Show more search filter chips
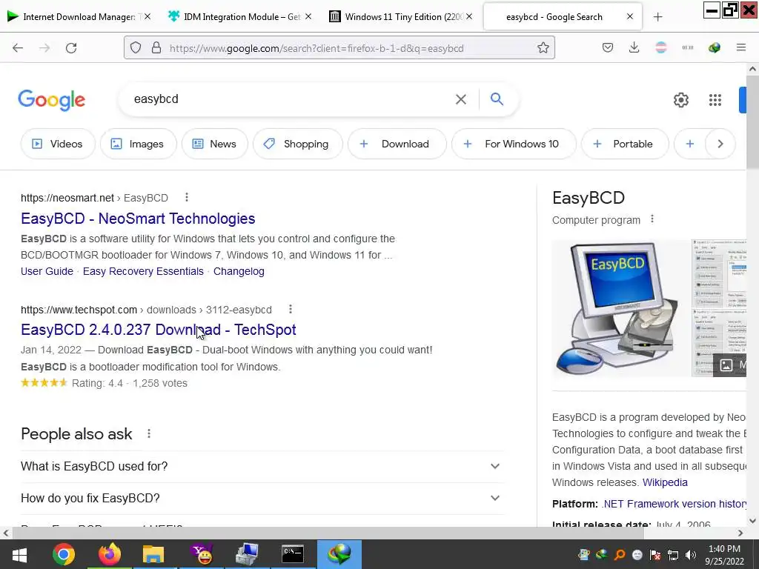Image resolution: width=759 pixels, height=569 pixels. click(x=720, y=144)
